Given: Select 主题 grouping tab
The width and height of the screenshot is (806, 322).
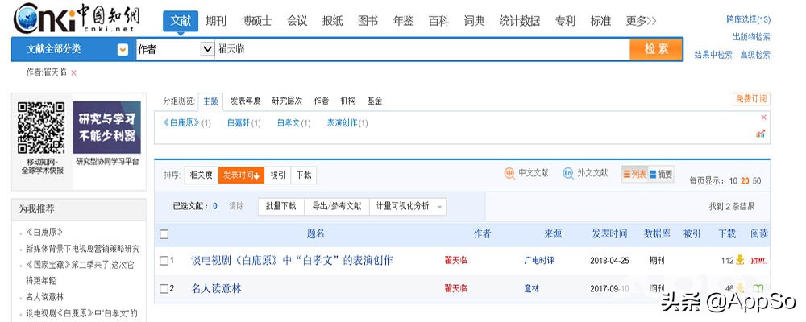Looking at the screenshot, I should point(210,101).
